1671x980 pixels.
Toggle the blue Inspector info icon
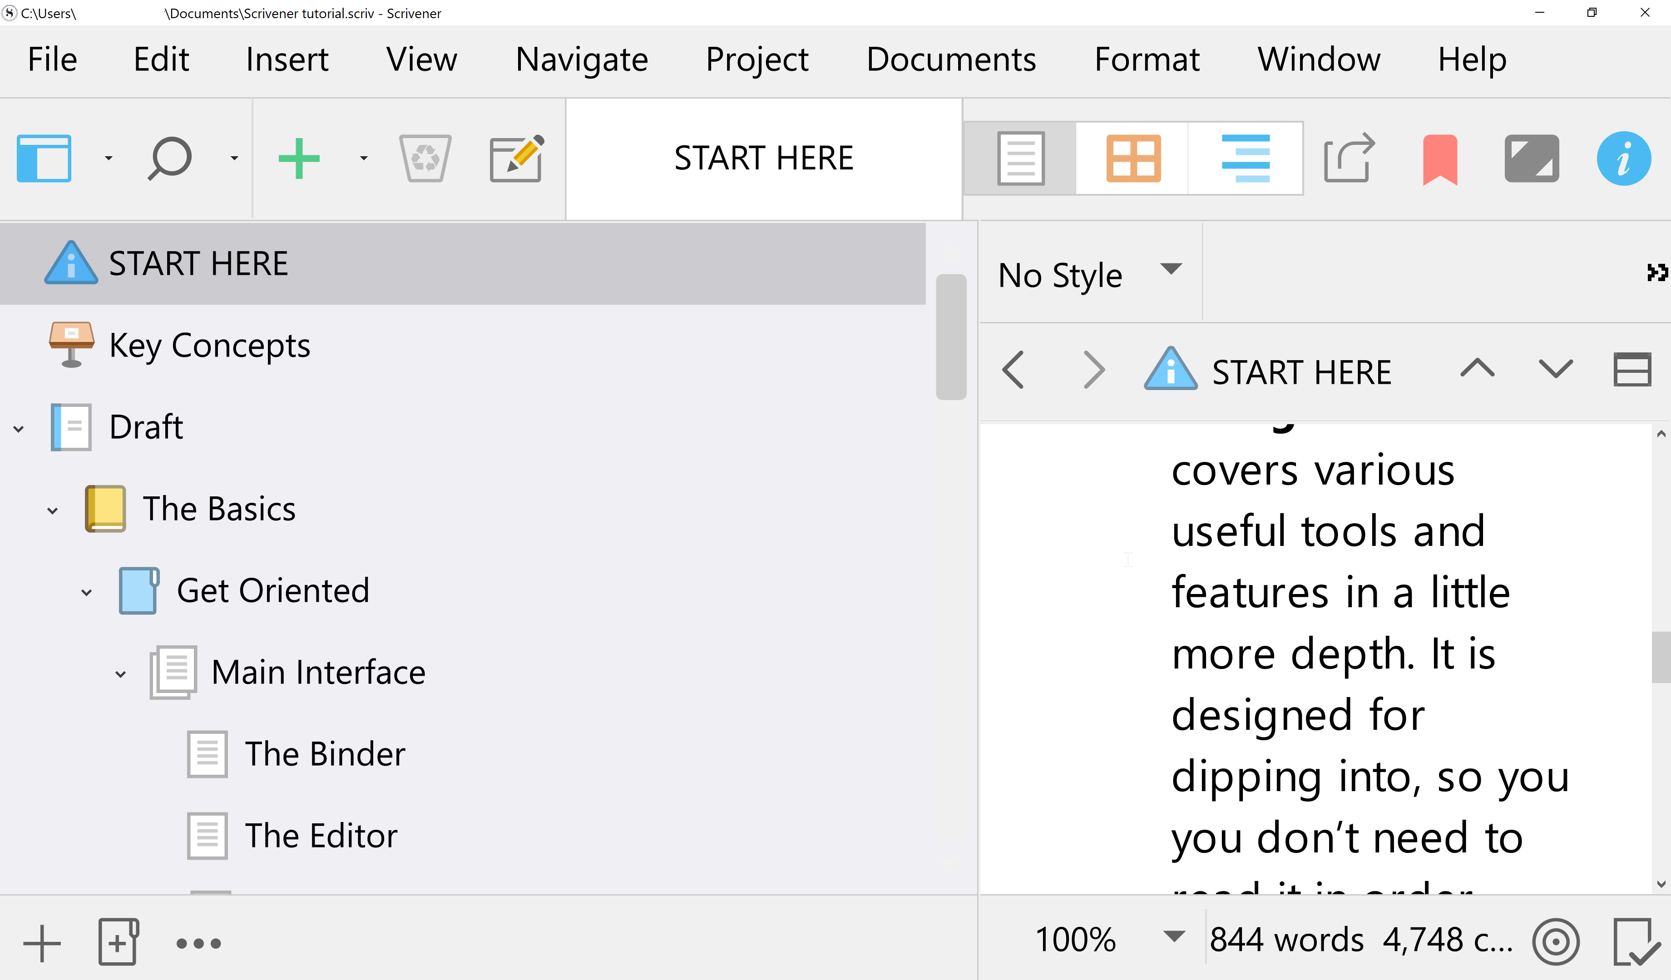coord(1623,158)
